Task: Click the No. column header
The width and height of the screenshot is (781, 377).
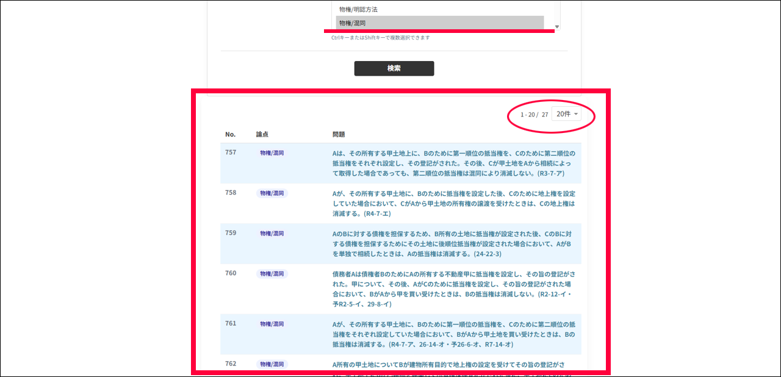Action: click(230, 134)
